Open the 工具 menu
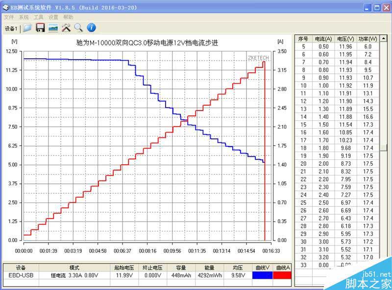The image size is (392, 290). tap(39, 17)
